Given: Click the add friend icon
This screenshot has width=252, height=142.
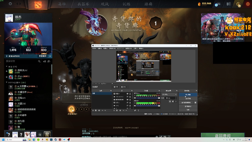Looking at the screenshot, I should tap(44, 61).
